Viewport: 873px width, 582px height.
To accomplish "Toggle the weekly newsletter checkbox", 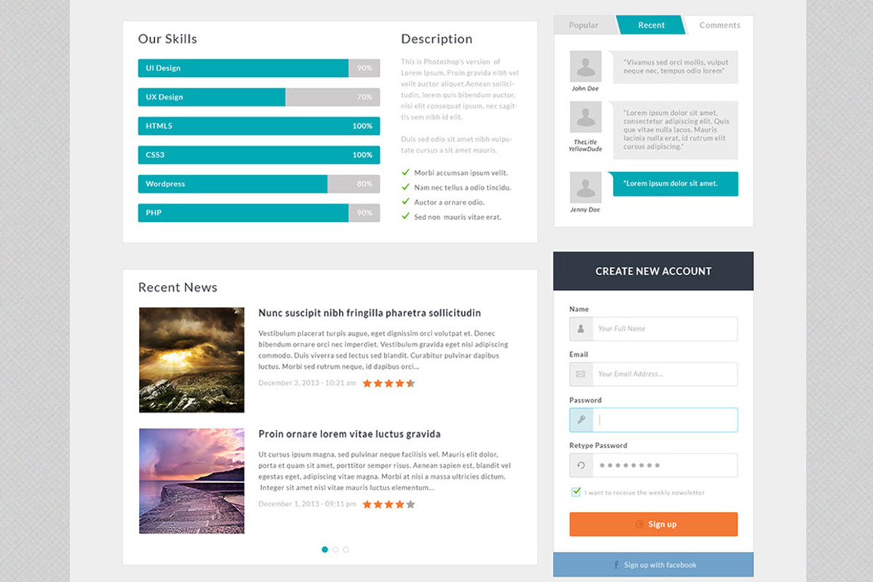I will (x=575, y=493).
